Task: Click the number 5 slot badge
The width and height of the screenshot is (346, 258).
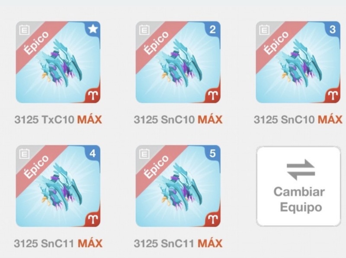Action: [x=212, y=153]
